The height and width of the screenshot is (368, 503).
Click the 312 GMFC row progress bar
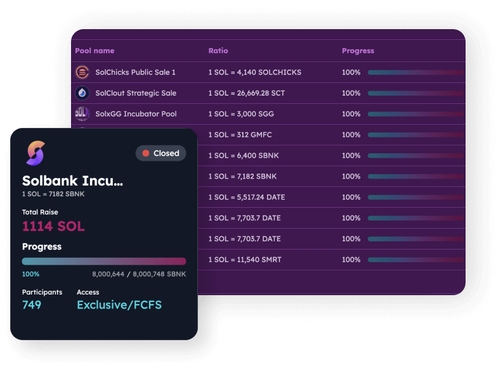click(415, 135)
